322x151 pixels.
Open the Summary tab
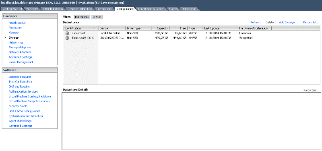(x=32, y=9)
